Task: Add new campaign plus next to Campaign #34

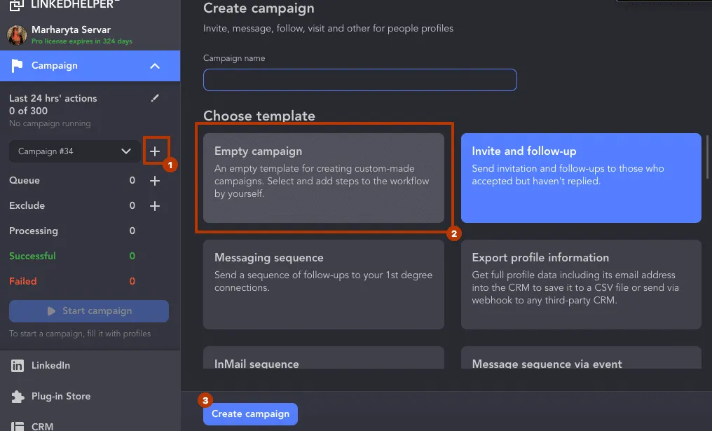Action: click(x=155, y=151)
